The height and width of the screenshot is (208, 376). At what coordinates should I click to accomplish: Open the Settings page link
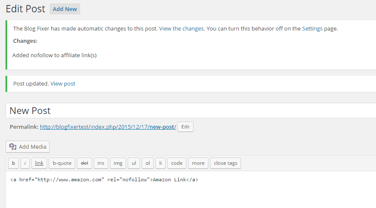(312, 29)
